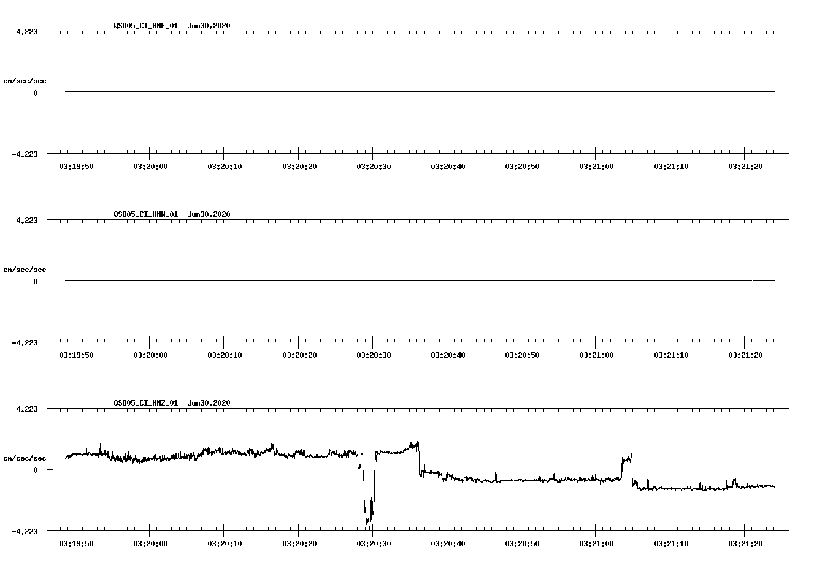
Task: Click the 03:20:20 time label under HNN plot
Action: pos(299,355)
